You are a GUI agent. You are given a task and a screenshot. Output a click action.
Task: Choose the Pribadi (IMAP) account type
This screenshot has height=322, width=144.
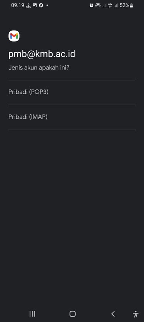(72, 117)
